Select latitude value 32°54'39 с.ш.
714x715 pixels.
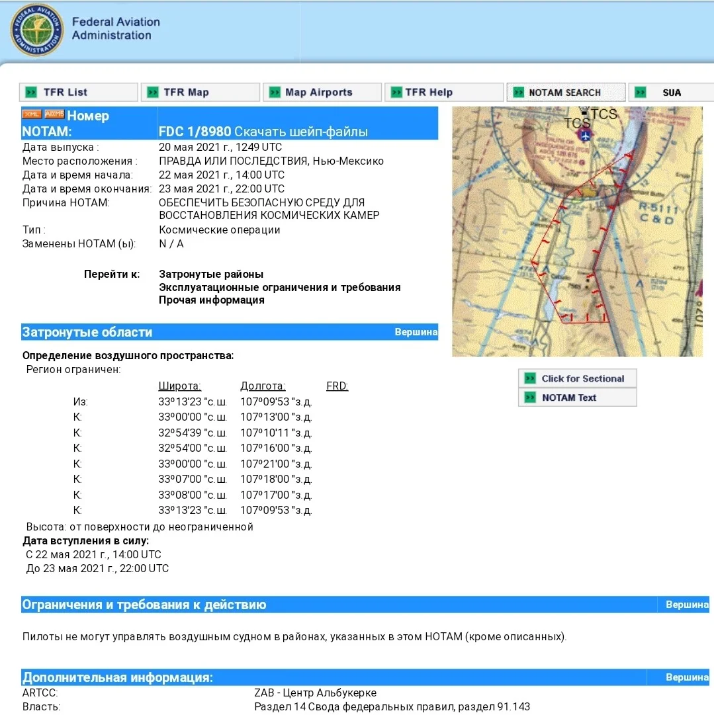point(193,433)
